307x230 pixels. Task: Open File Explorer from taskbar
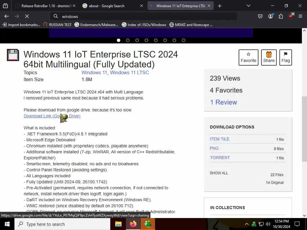tap(118, 224)
